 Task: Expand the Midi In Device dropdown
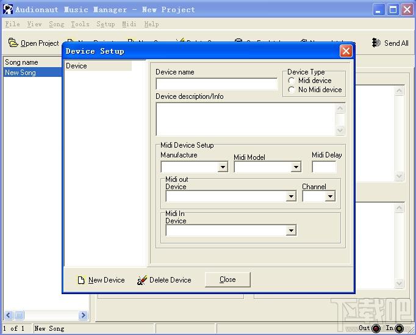pyautogui.click(x=291, y=231)
